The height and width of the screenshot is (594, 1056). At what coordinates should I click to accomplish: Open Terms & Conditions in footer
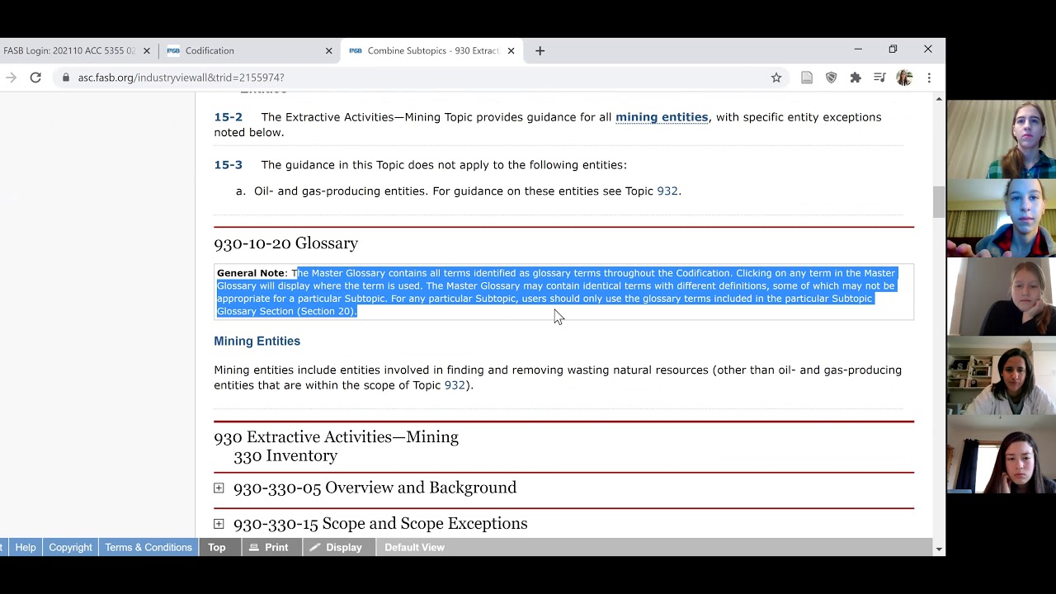(x=148, y=547)
